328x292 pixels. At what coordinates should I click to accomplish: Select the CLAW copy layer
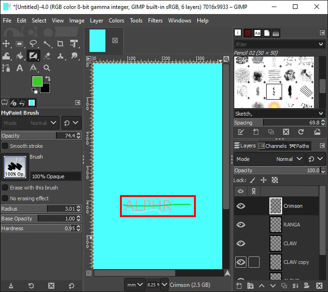pyautogui.click(x=296, y=262)
